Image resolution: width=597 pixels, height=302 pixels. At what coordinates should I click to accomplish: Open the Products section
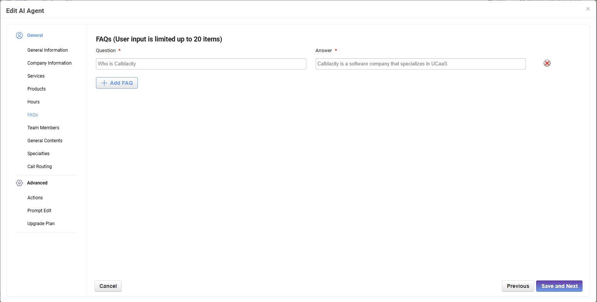(x=37, y=89)
